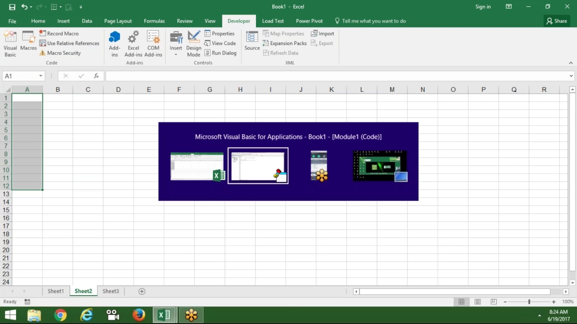The height and width of the screenshot is (324, 577).
Task: Click Expansion Packs
Action: [x=284, y=43]
